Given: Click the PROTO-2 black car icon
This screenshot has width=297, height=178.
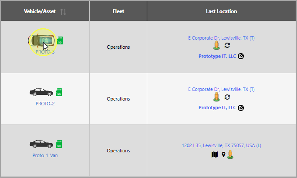Looking at the screenshot, I should point(41,92).
